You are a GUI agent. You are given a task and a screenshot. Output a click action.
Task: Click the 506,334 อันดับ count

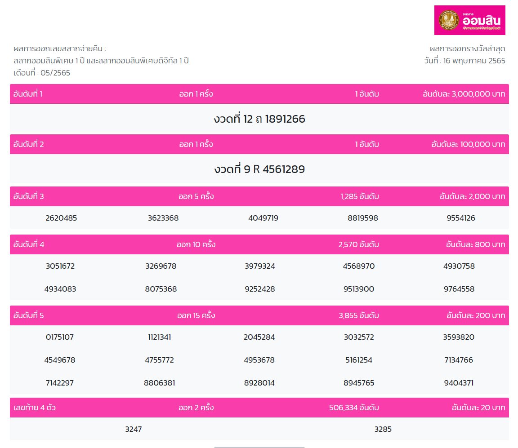pyautogui.click(x=354, y=408)
